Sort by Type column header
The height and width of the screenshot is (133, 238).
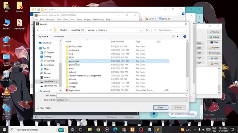pos(138,41)
